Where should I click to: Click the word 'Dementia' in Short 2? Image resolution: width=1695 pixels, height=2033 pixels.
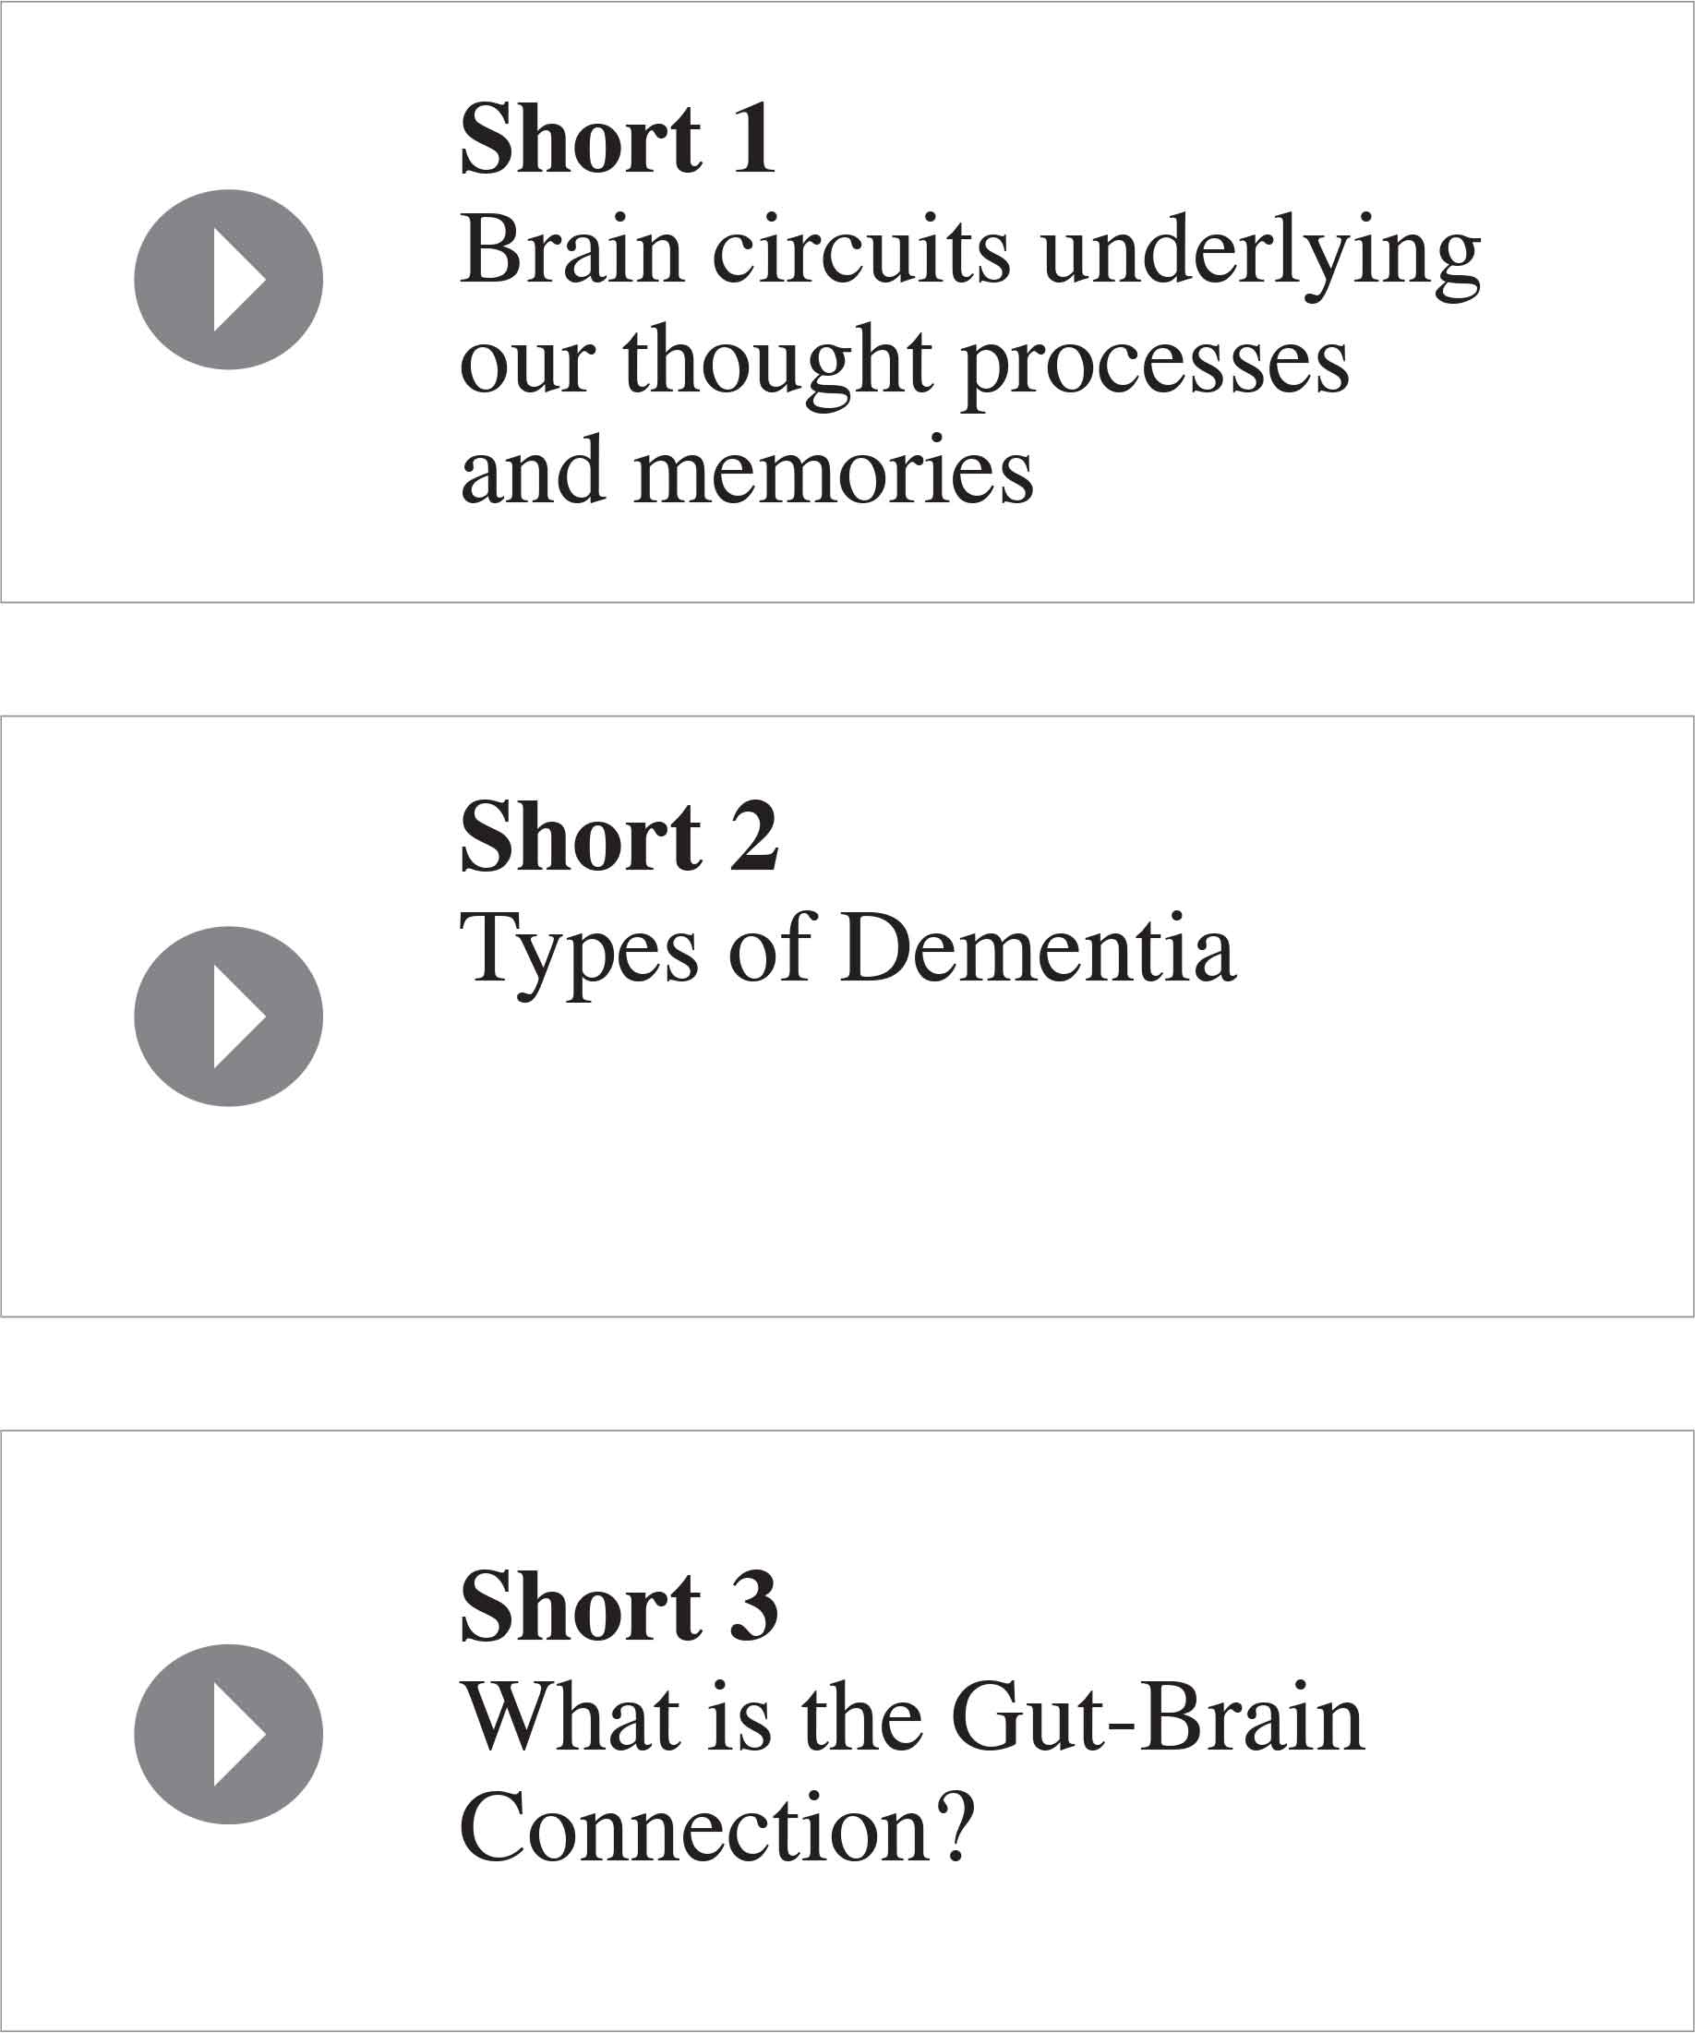[1038, 949]
